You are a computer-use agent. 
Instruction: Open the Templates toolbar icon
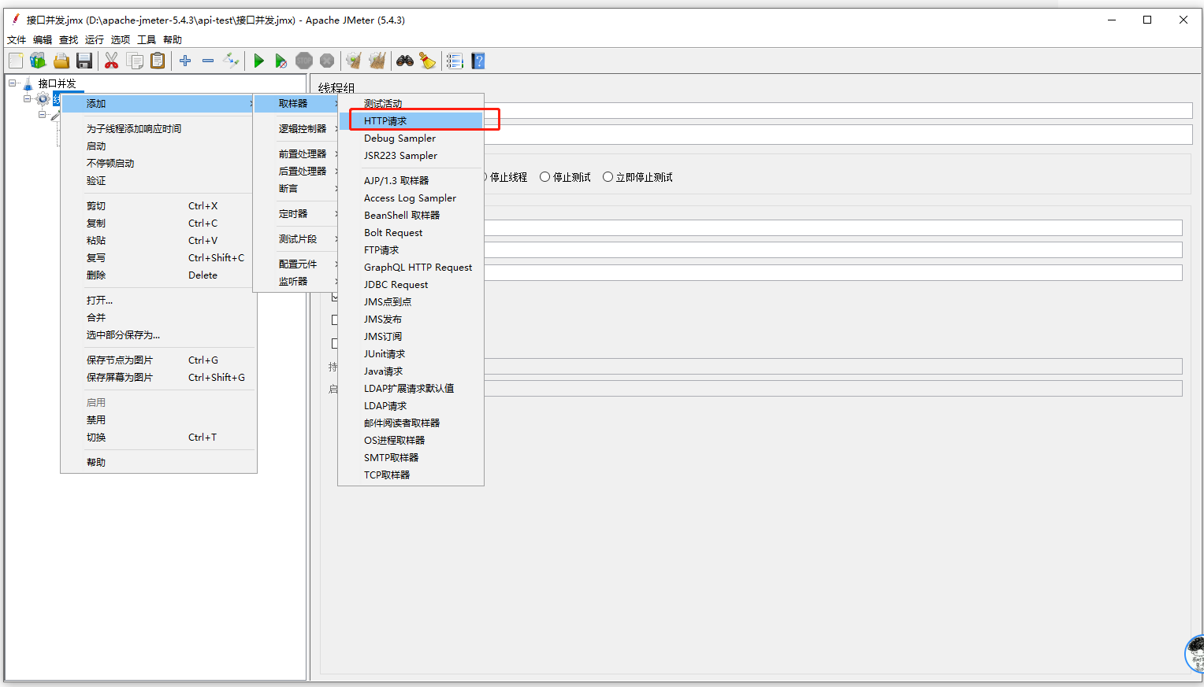[38, 61]
